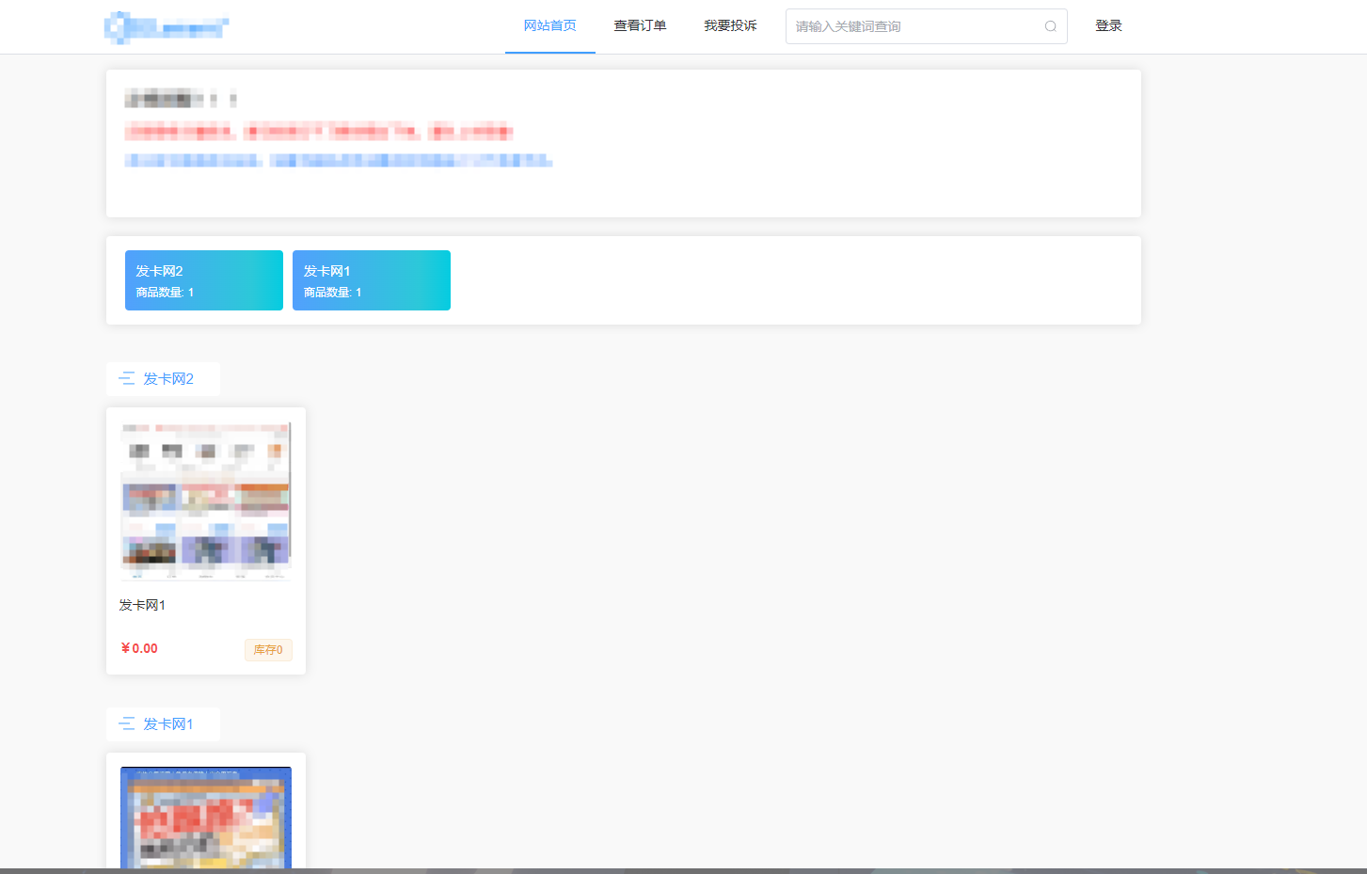Click the ¥0.00 price label
The image size is (1367, 874).
pyautogui.click(x=139, y=648)
